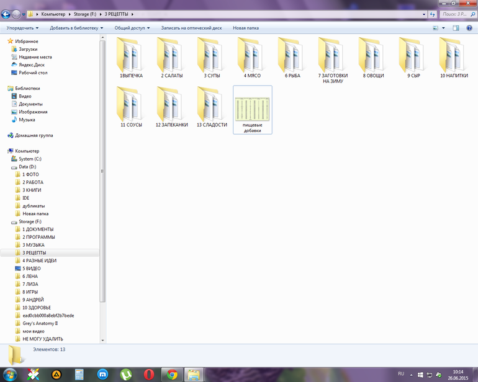This screenshot has height=382, width=478.
Task: Open the Видео library
Action: click(x=25, y=96)
